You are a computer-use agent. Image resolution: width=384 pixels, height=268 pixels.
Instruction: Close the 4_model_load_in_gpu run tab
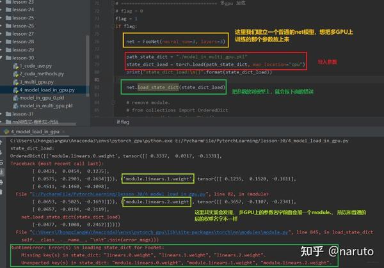click(64, 132)
